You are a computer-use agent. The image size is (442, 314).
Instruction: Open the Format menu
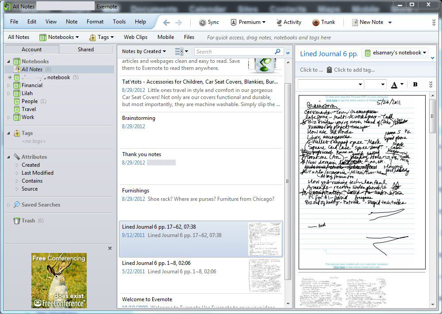pyautogui.click(x=95, y=22)
